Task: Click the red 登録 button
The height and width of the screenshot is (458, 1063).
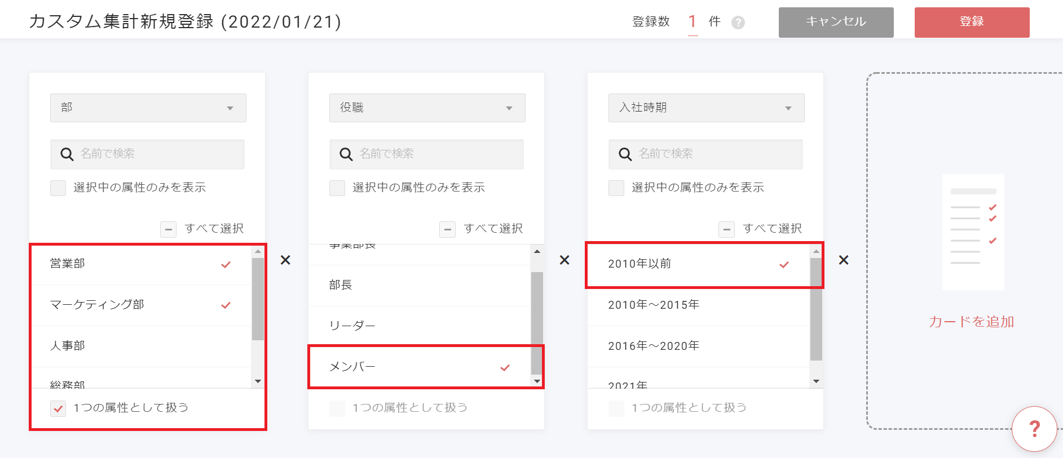Action: (972, 22)
